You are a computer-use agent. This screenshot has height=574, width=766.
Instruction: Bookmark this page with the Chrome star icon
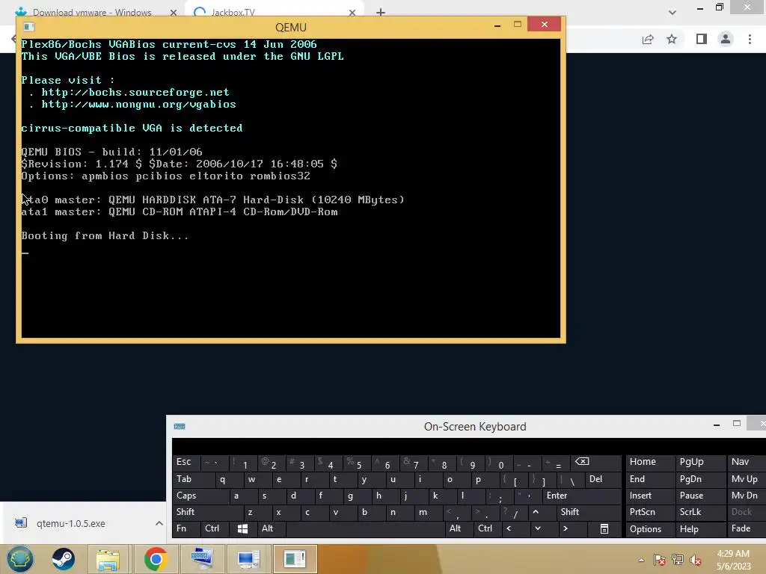point(672,39)
